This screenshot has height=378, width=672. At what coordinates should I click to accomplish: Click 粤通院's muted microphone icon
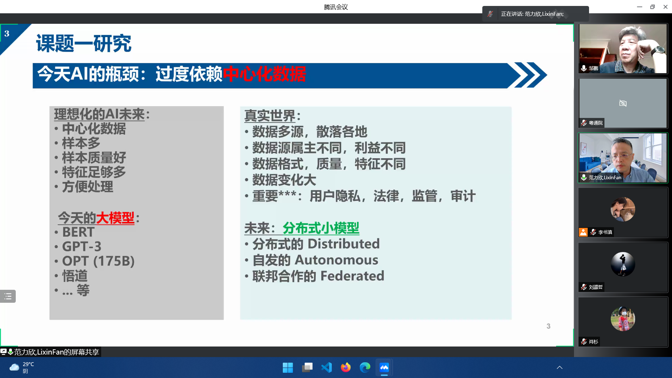click(x=583, y=123)
